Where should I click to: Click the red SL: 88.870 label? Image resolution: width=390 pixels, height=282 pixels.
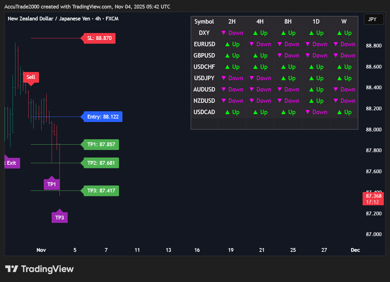coord(99,38)
